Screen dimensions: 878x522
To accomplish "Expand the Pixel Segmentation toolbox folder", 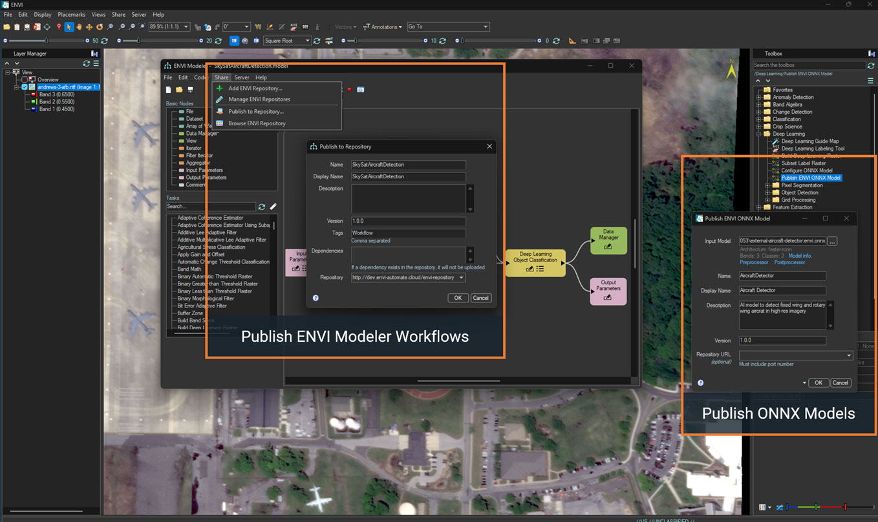I will [767, 185].
